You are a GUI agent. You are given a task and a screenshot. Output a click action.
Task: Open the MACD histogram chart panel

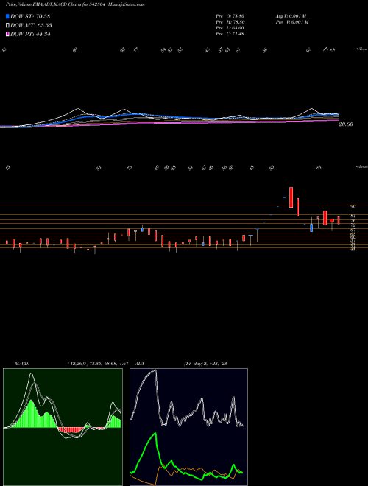63,427
